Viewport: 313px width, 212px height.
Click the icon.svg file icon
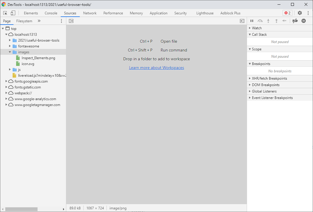pos(18,64)
